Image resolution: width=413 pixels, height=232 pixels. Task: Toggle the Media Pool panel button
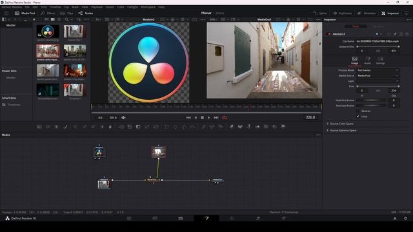point(25,13)
